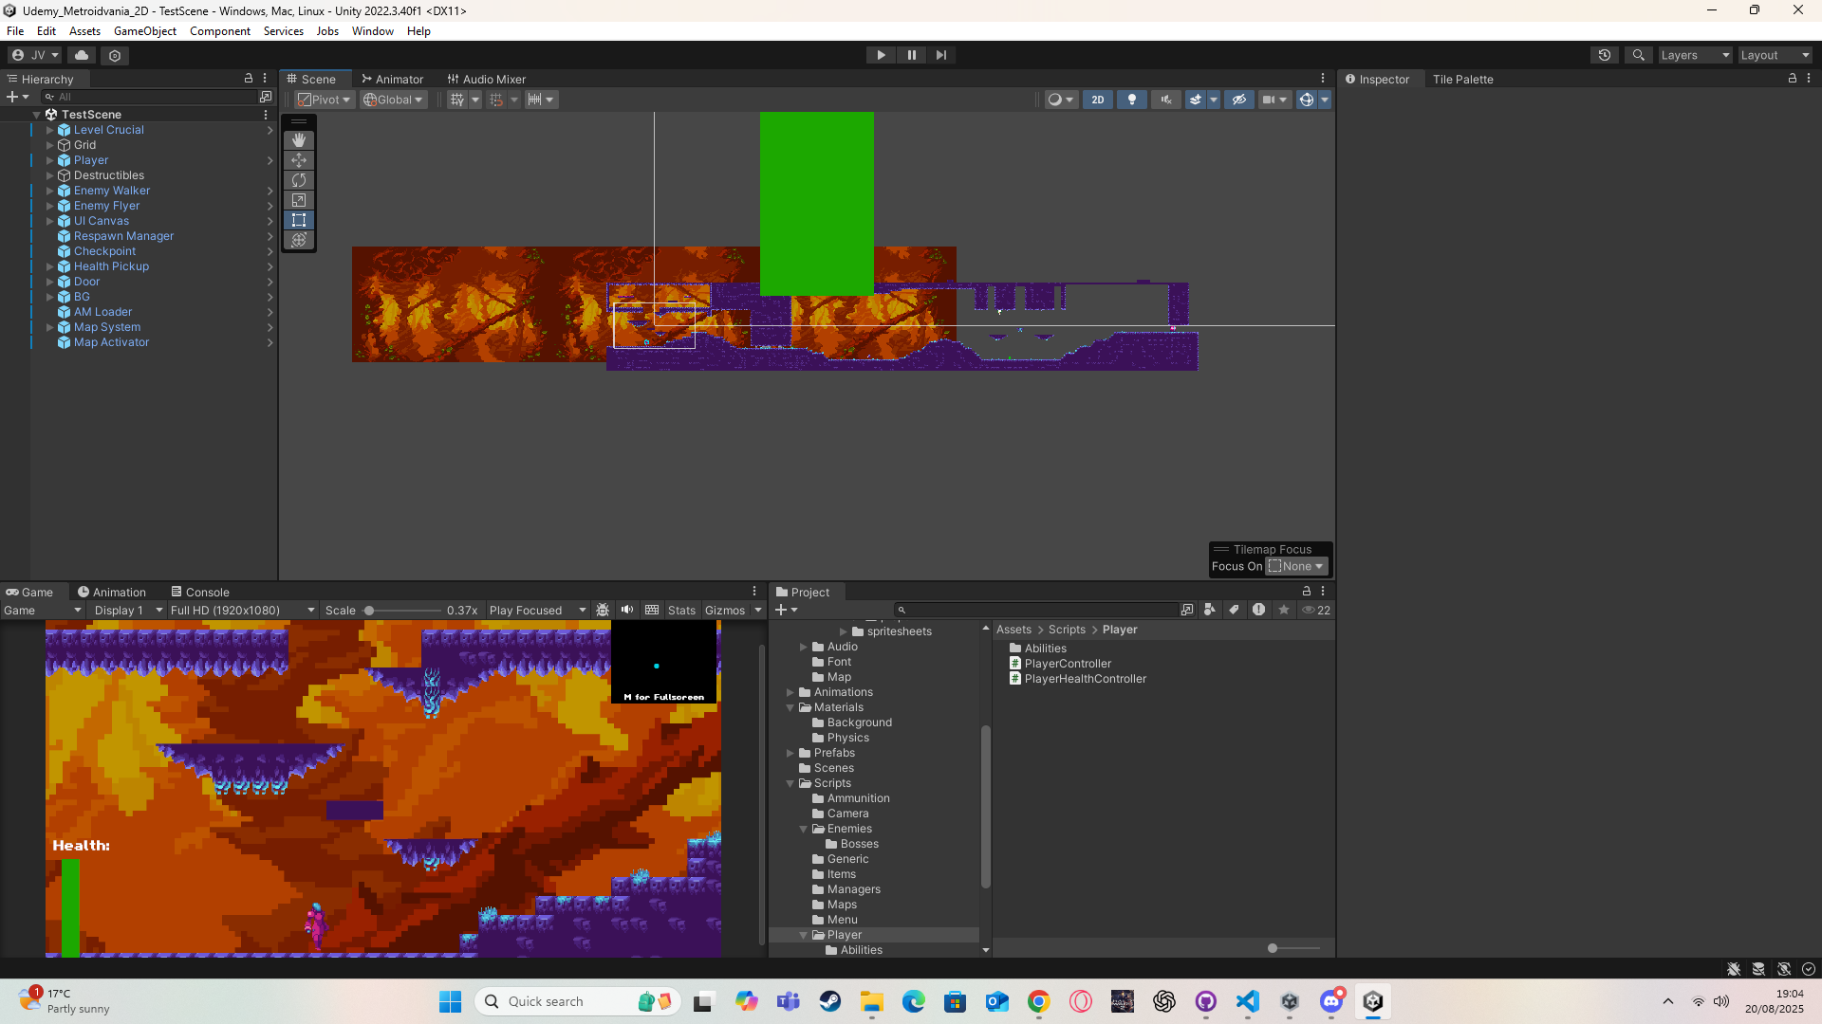The image size is (1822, 1024).
Task: Toggle scene visibility of hidden objects
Action: [x=1239, y=100]
